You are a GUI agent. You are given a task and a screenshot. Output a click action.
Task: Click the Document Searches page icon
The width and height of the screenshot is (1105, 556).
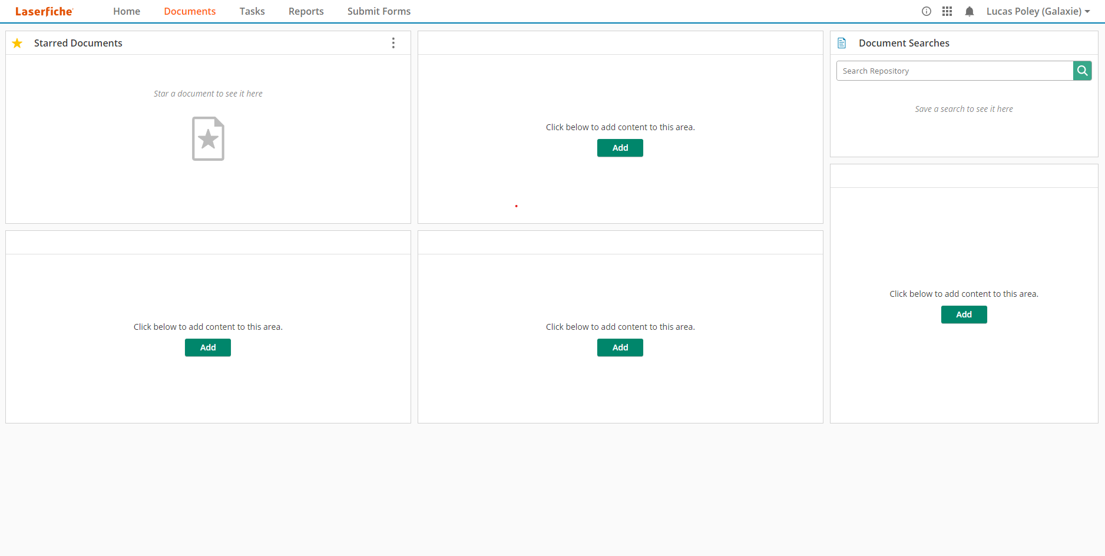coord(842,43)
